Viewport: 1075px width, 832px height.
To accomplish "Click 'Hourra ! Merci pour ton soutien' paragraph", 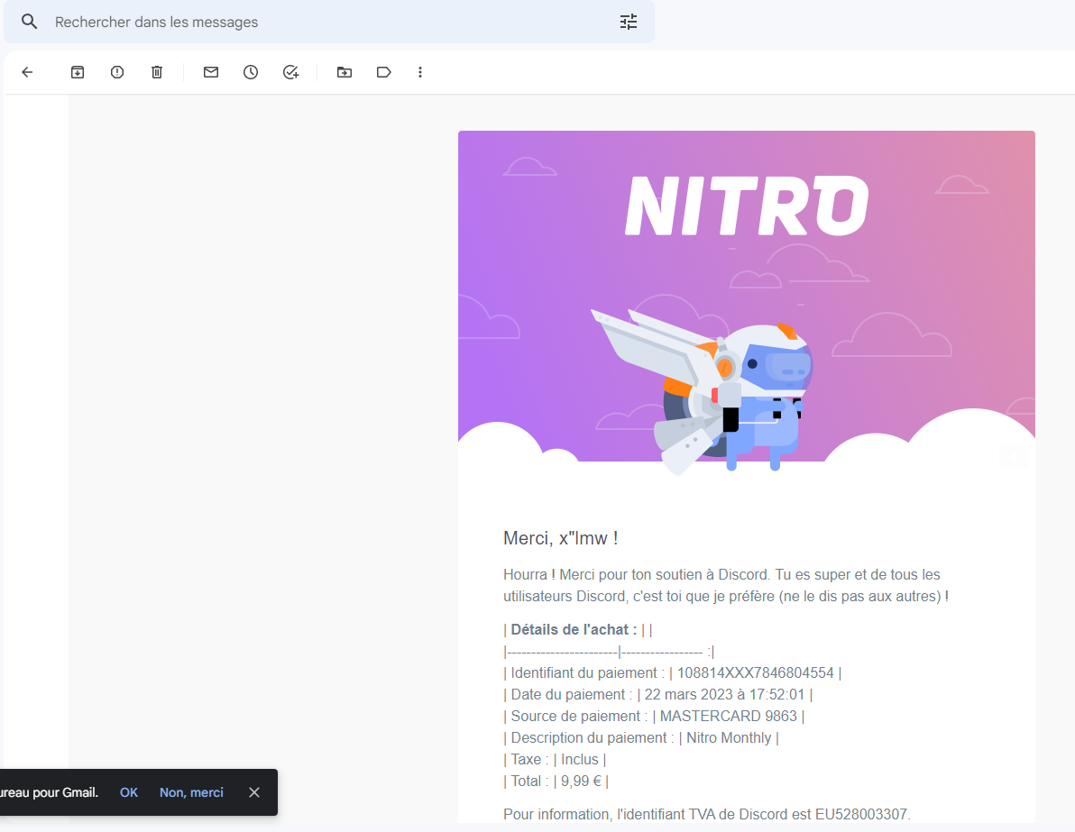I will coord(726,585).
